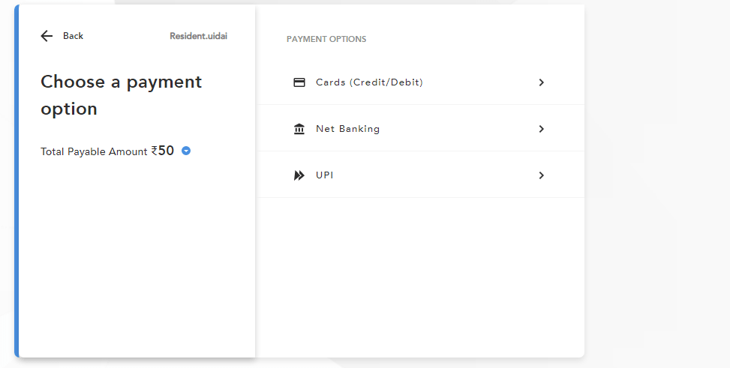Choose the "Net Banking" option text
Image resolution: width=730 pixels, height=368 pixels.
[347, 129]
